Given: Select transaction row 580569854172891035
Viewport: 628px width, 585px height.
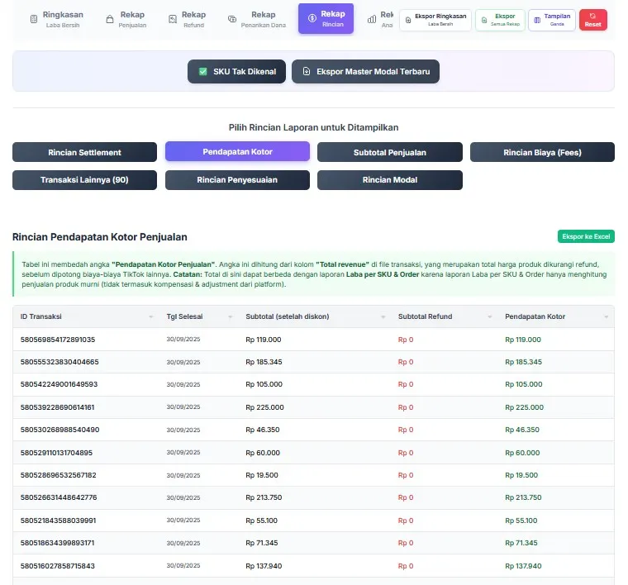Looking at the screenshot, I should (x=58, y=340).
